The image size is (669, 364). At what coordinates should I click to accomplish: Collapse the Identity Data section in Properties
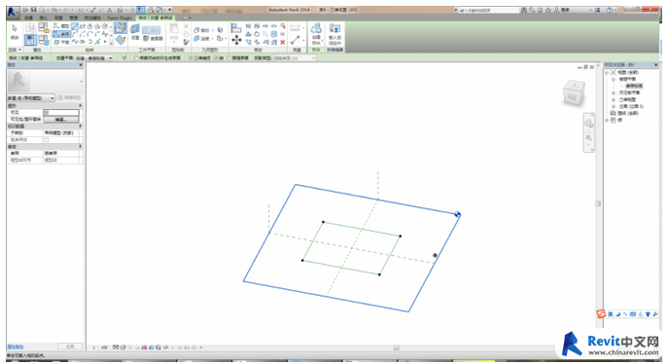[81, 127]
